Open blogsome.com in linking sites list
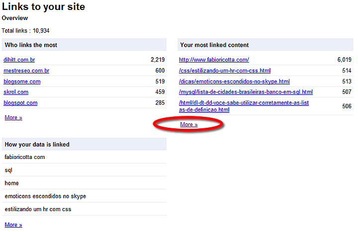 click(22, 81)
